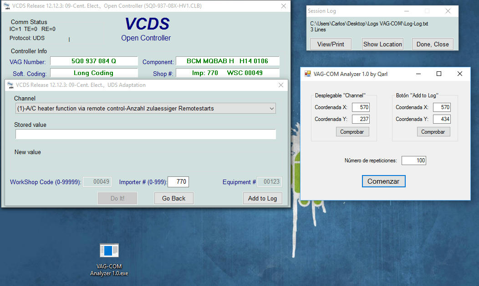479x286 pixels.
Task: Click Add to Log button
Action: pos(262,198)
